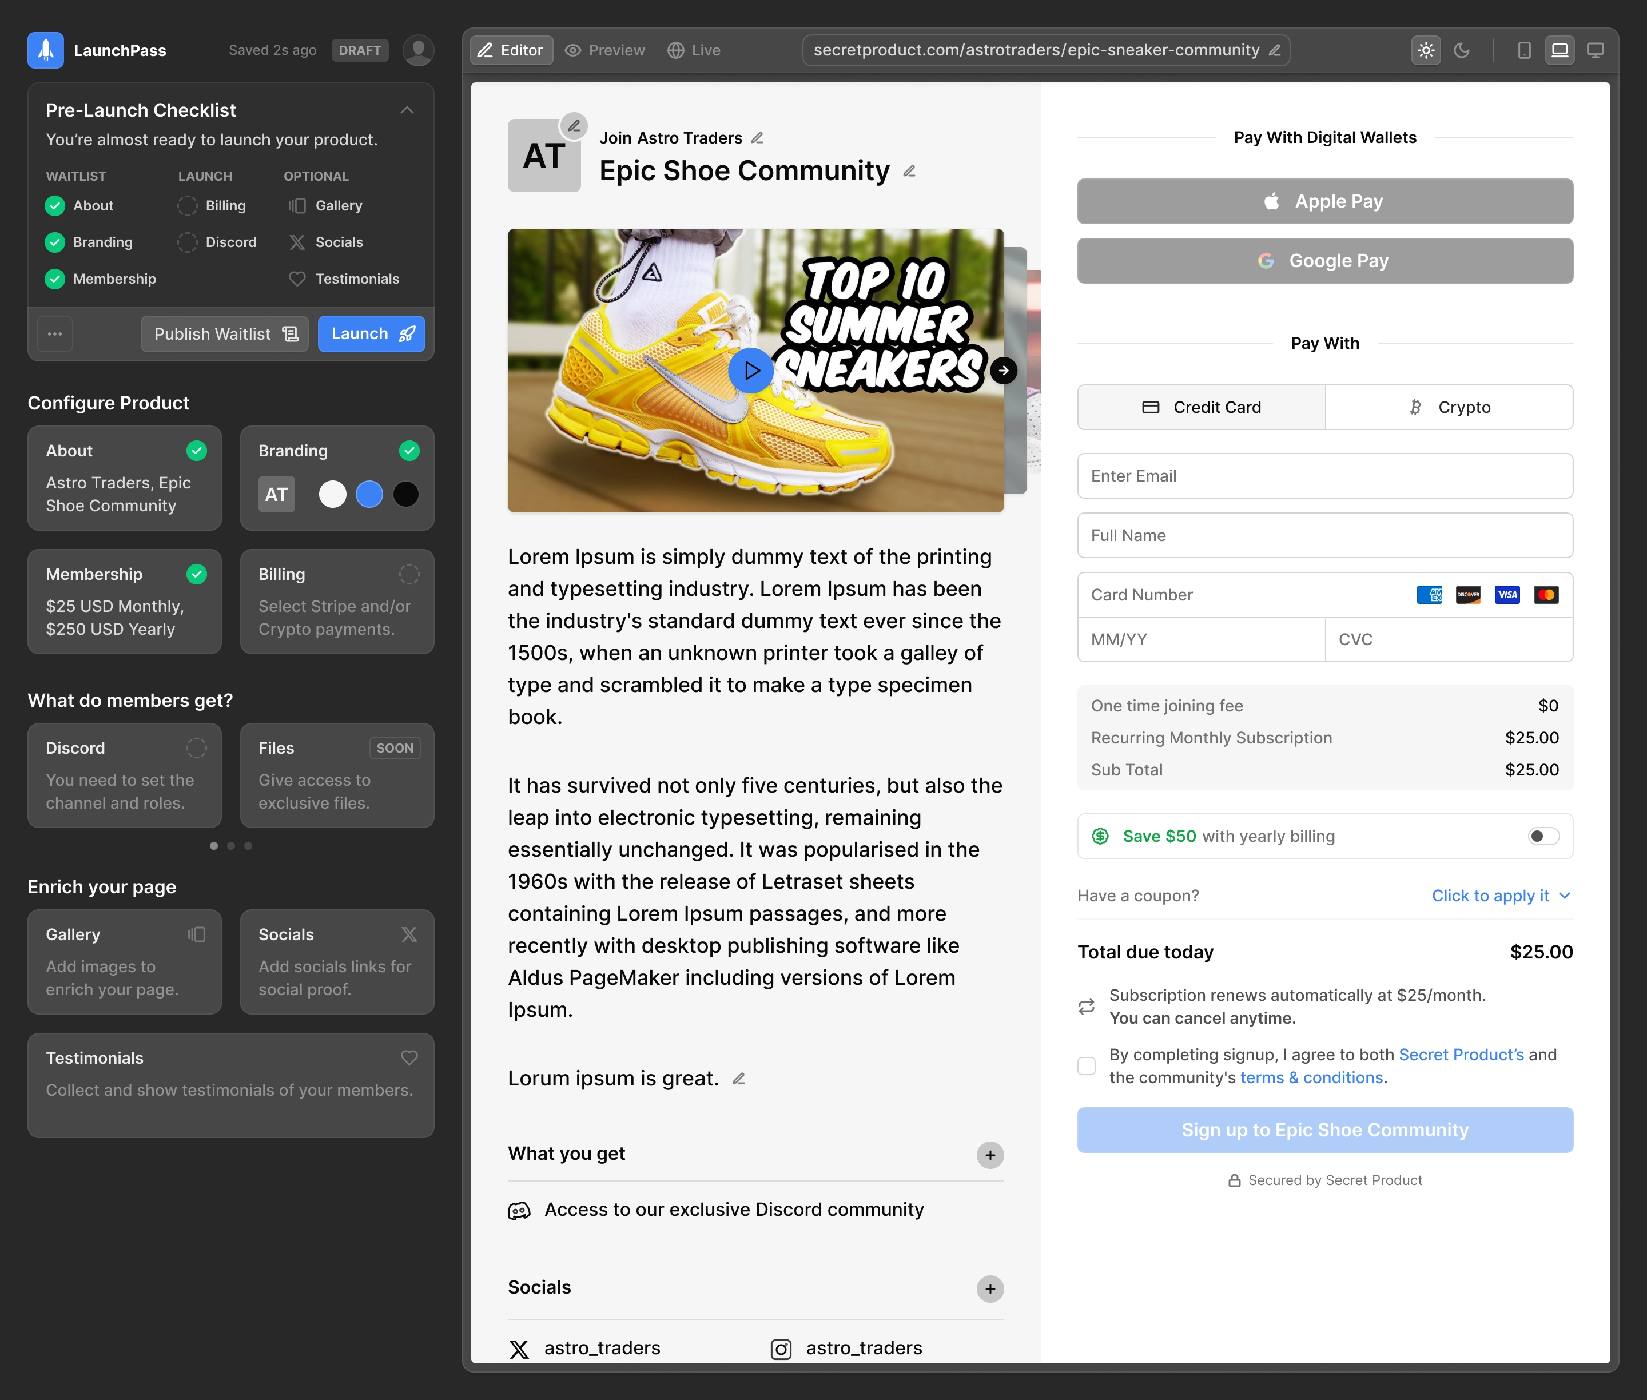Click next arrow on the media carousel

pos(1004,371)
